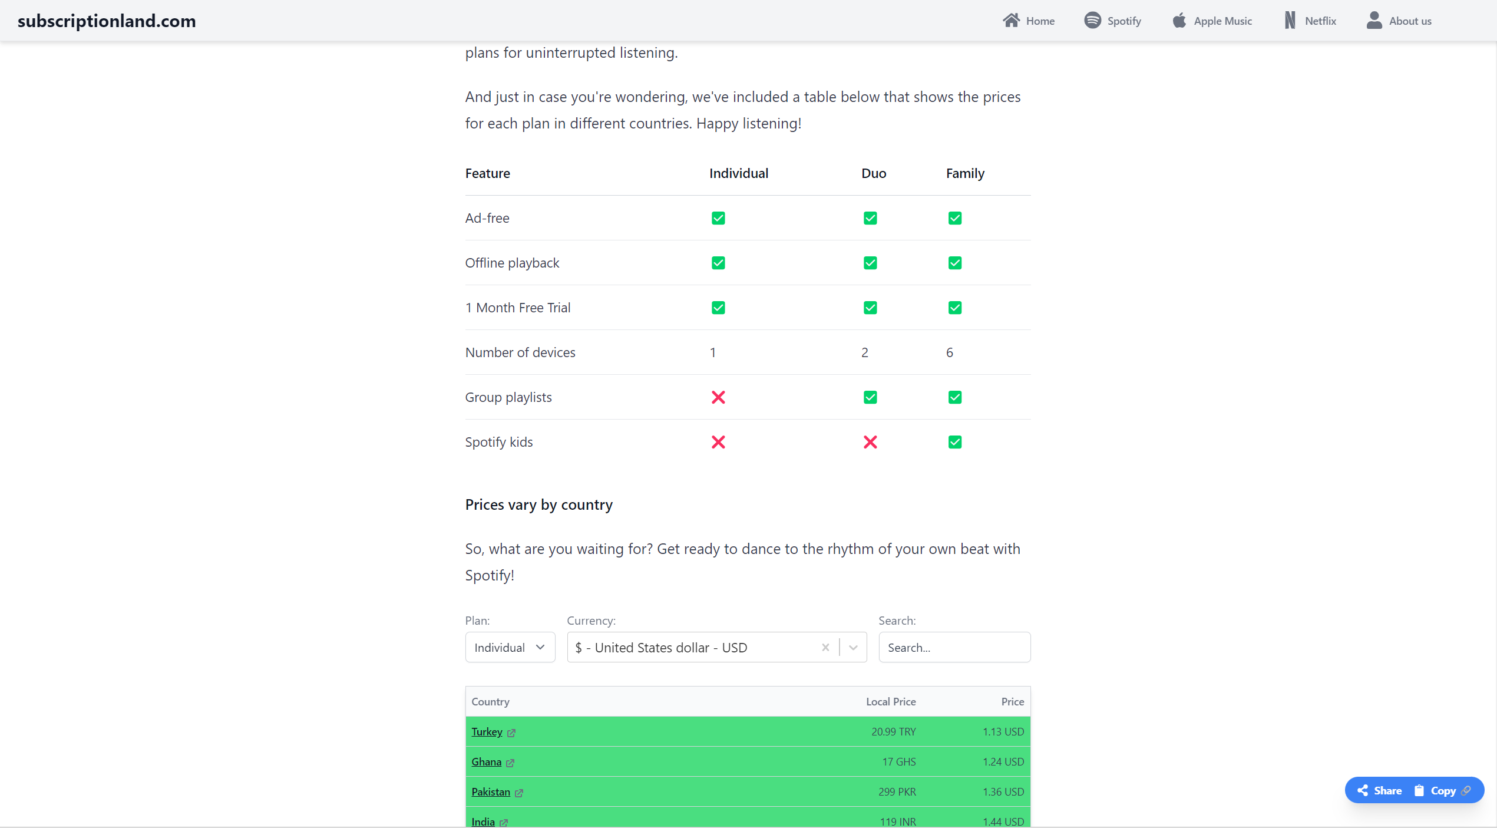Click the Share button
Screen dimensions: 1497x828
tap(1379, 791)
